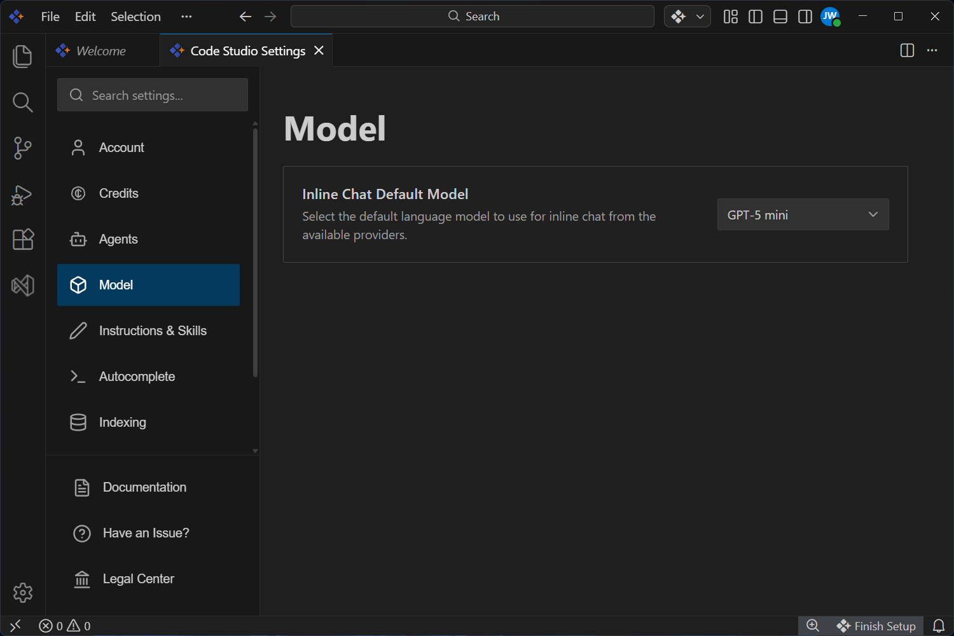Select the Code Studio Settings tab
The width and height of the screenshot is (954, 636).
coord(246,50)
